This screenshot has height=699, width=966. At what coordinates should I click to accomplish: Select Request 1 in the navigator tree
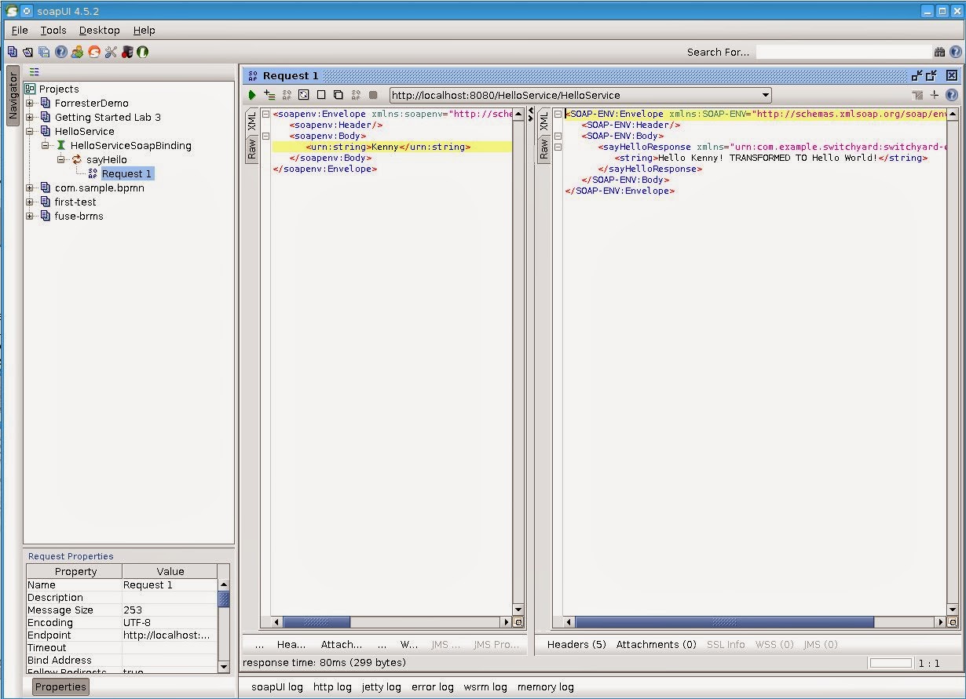click(126, 173)
